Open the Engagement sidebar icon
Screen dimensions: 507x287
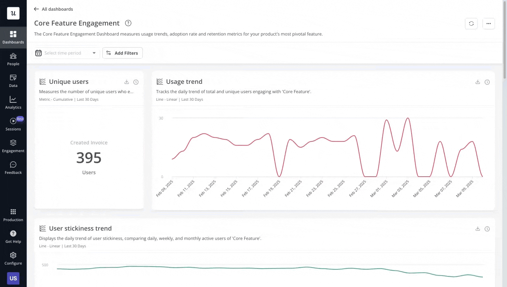tap(13, 146)
